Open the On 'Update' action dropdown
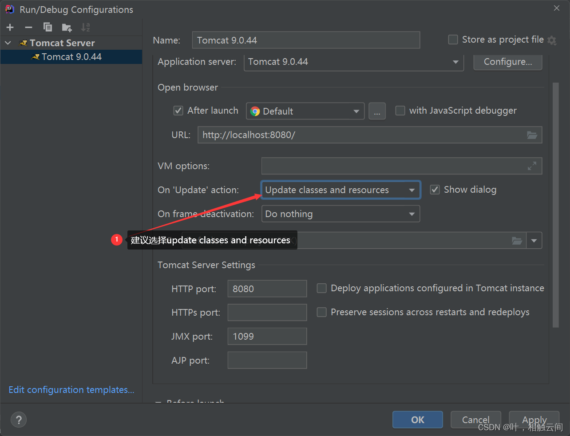The width and height of the screenshot is (570, 436). [x=341, y=190]
